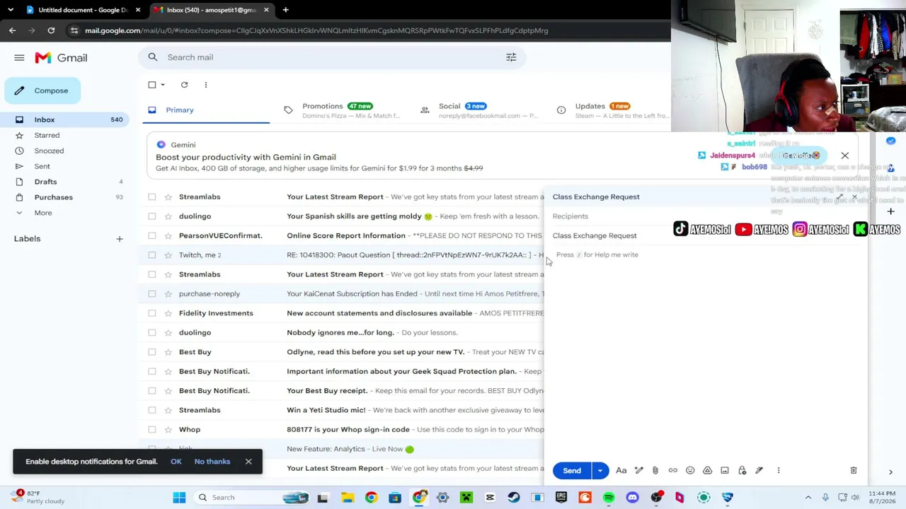Open the Minecraft taskbar icon

(466, 498)
